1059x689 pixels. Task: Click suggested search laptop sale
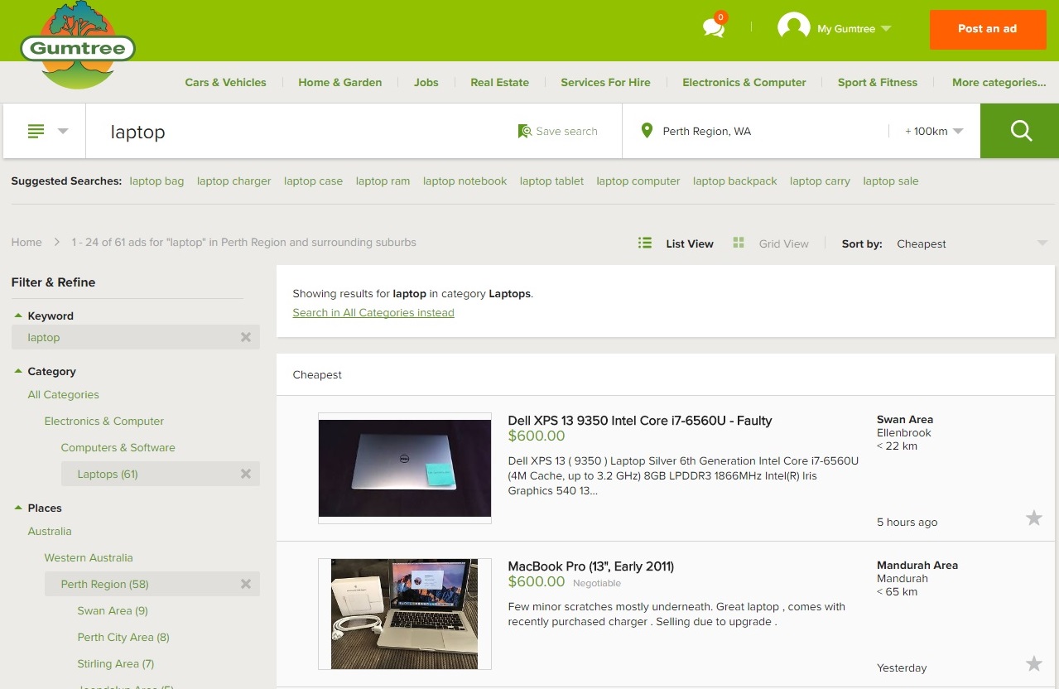tap(890, 181)
